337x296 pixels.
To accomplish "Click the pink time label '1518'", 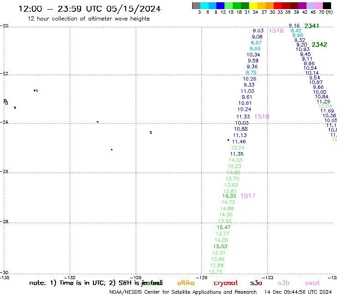I will pos(262,117).
